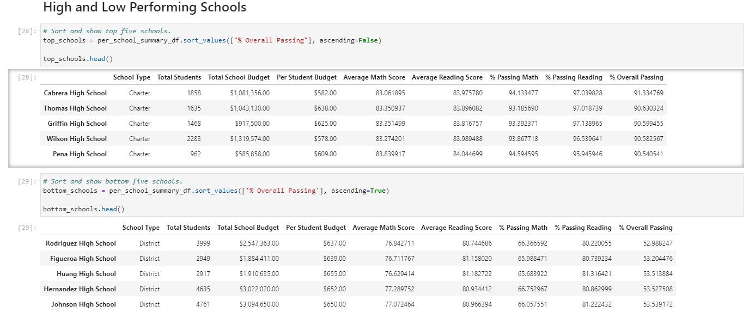Click the Cabrera High School row label
Image resolution: width=749 pixels, height=318 pixels.
pos(75,93)
